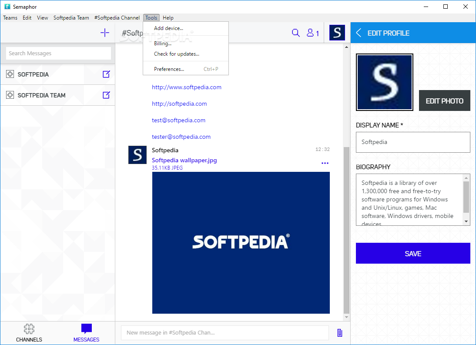Open the Teams menu
Screen dimensions: 476x345
10,17
